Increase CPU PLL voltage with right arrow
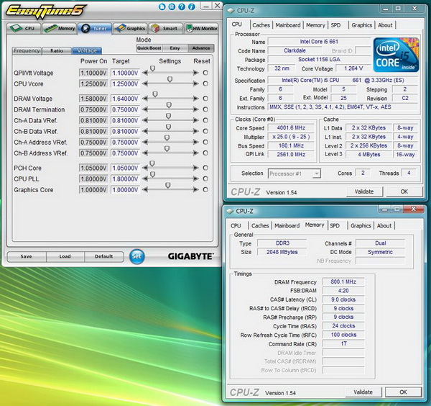The width and height of the screenshot is (431, 406). point(195,179)
